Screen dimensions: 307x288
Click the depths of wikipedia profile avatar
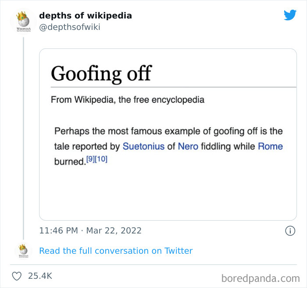(19, 21)
